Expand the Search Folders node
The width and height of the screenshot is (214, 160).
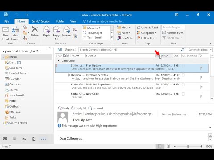pyautogui.click(x=3, y=123)
